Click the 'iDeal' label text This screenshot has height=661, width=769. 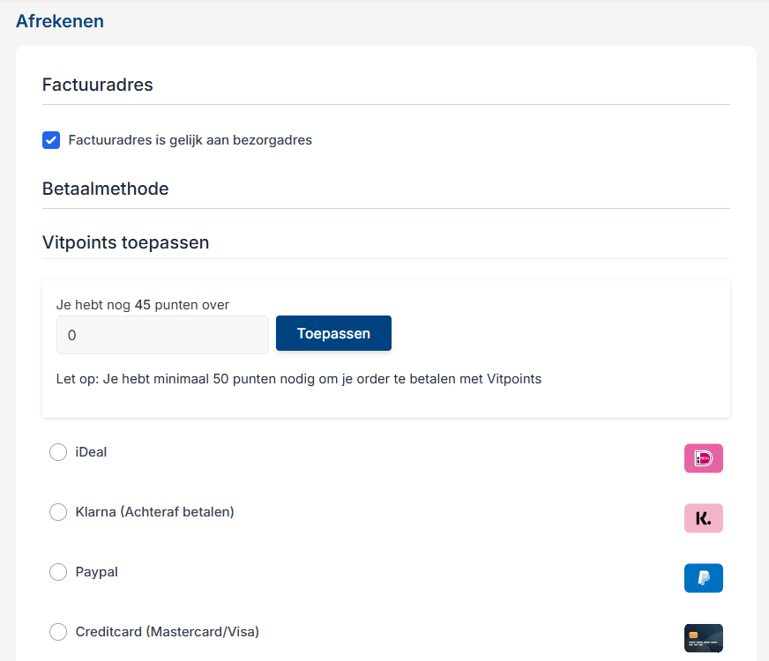tap(91, 452)
